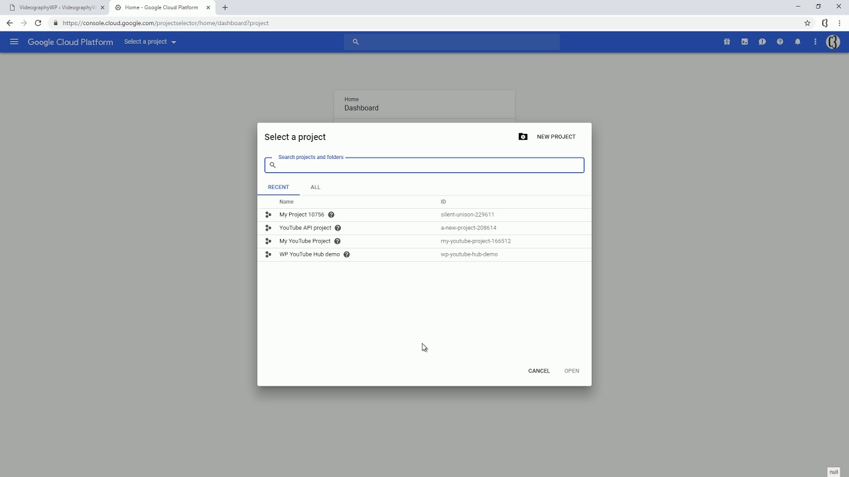Open the help question mark icon
The width and height of the screenshot is (849, 477).
click(x=780, y=42)
